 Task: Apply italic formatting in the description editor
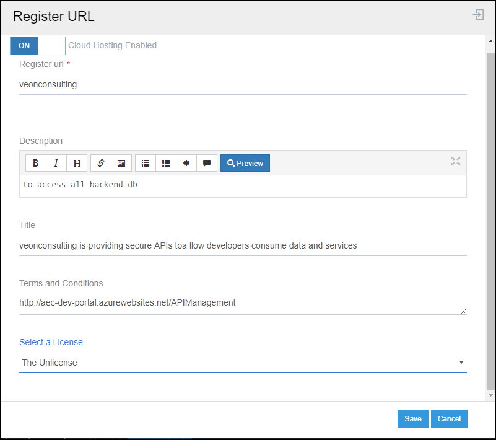[56, 162]
